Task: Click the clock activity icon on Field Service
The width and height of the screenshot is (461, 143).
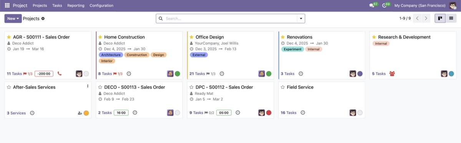Action: coord(303,113)
